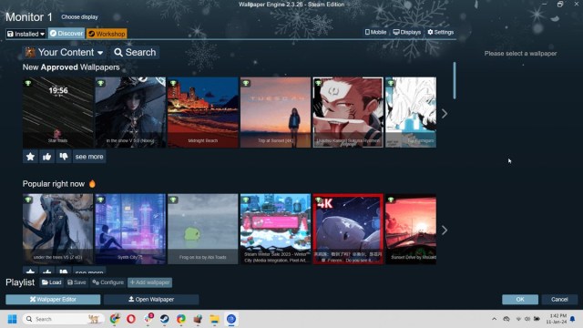The height and width of the screenshot is (328, 583).
Task: Select the Sukuna Ryomen wallpaper thumbnail
Action: pos(348,112)
